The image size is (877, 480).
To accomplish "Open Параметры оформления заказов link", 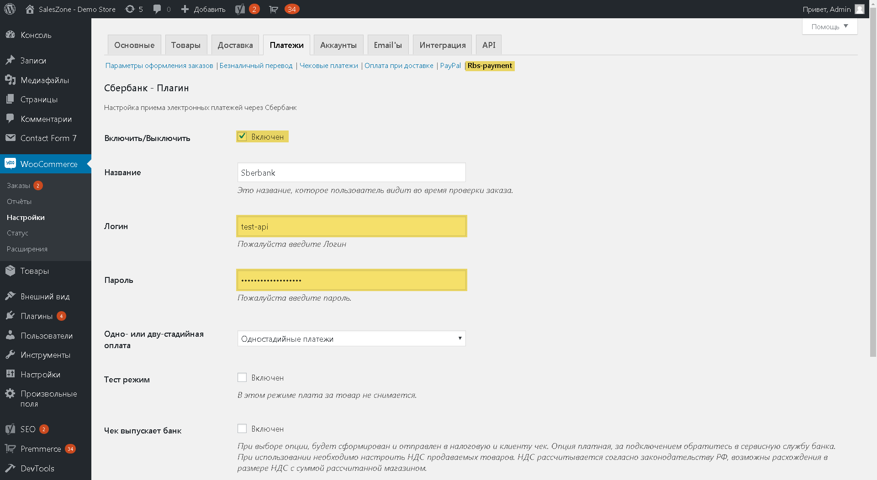I will click(159, 66).
